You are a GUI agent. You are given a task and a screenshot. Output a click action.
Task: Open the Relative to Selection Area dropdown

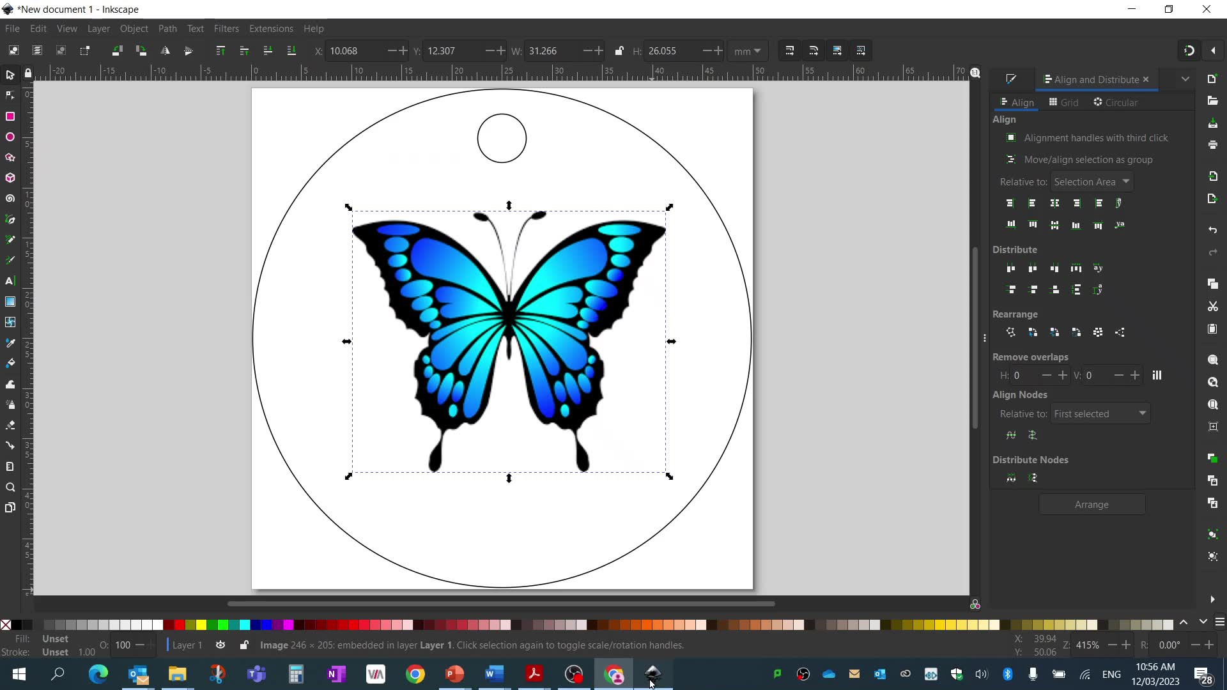click(x=1092, y=182)
